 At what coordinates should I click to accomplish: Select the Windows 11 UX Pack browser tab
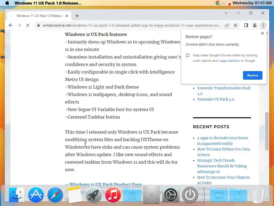39,16
